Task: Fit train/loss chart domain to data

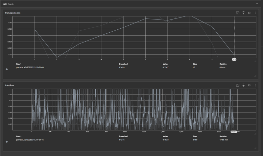Action: (x=237, y=85)
